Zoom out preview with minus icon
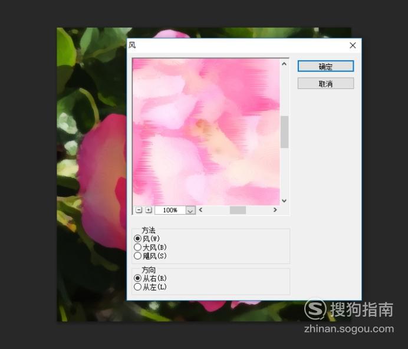Image resolution: width=408 pixels, height=349 pixels. click(x=139, y=210)
